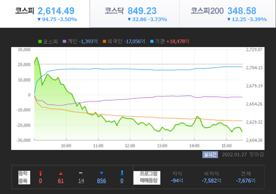This screenshot has height=194, width=276.
Task: Click the white unchanged dash icon
Action: (x=81, y=173)
